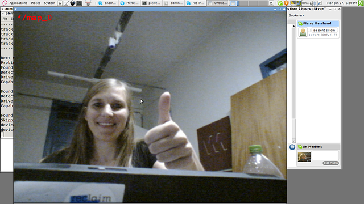Screen dimensions: 364x204
Task: Launch the terminal icon in top panel
Action: pos(79,3)
